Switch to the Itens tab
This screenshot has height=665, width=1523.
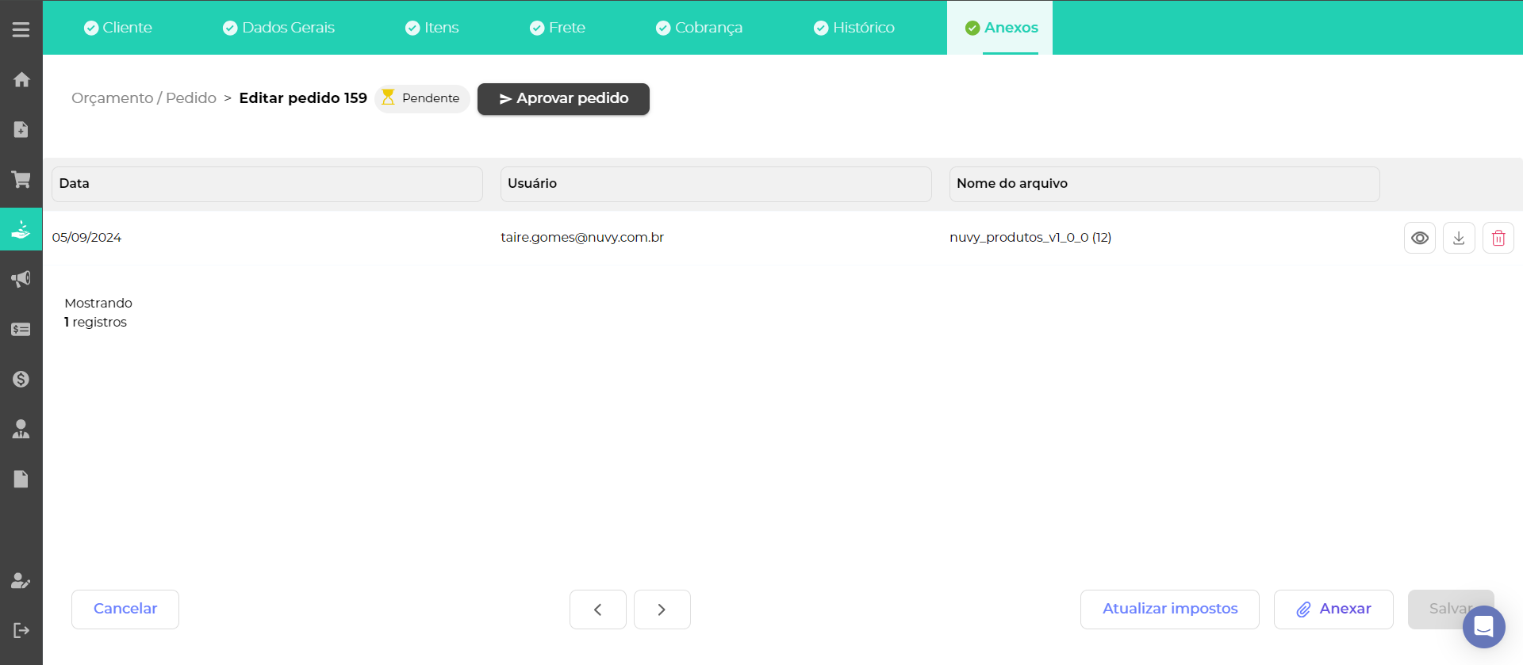(432, 28)
